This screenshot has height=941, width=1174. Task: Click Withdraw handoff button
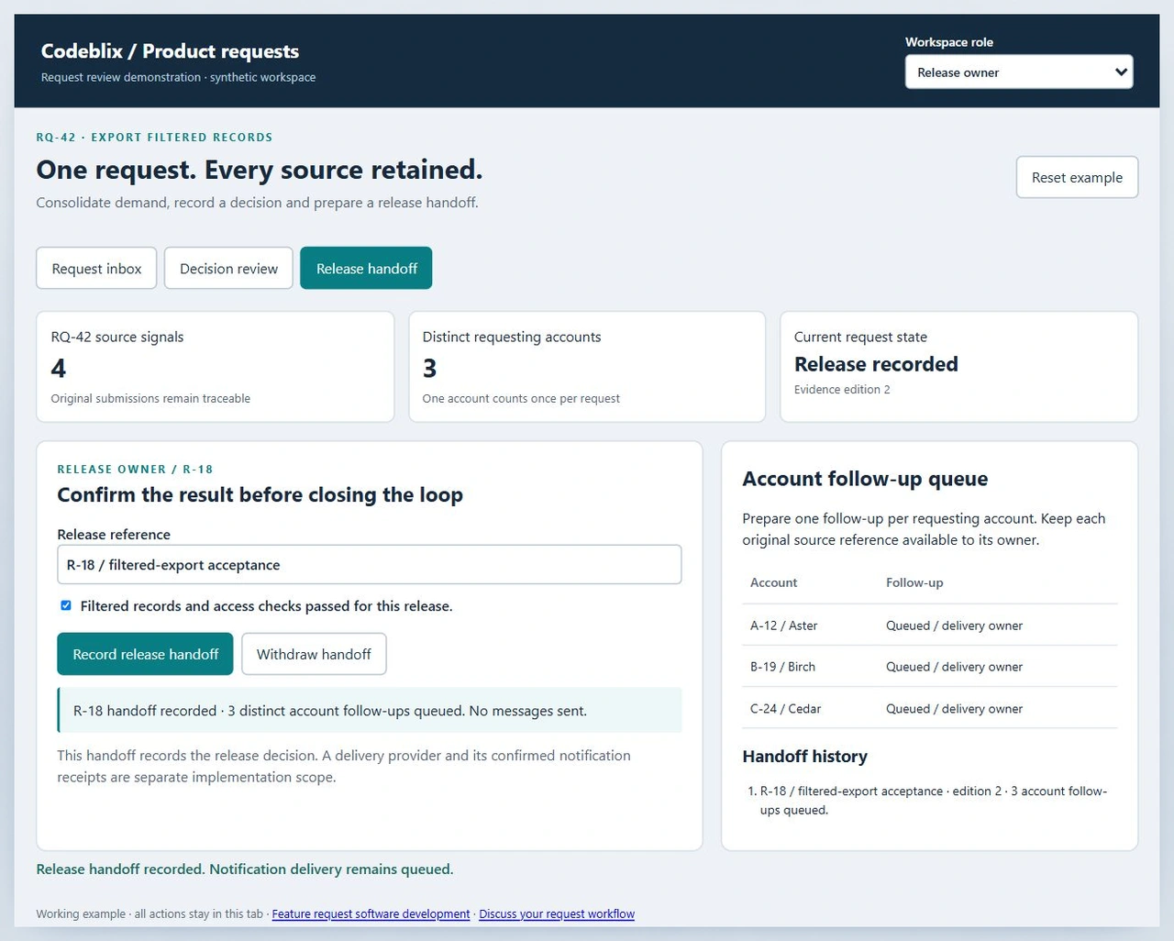pyautogui.click(x=314, y=654)
